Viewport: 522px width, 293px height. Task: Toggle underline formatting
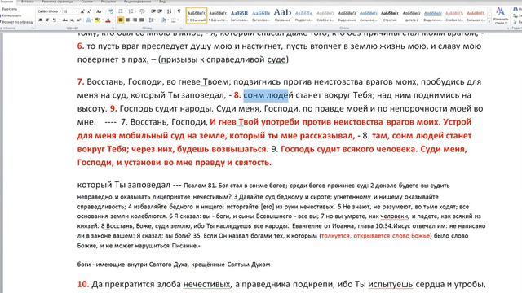pos(55,20)
